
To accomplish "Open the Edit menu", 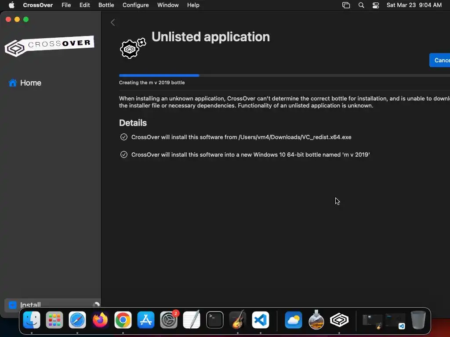I will click(x=85, y=5).
